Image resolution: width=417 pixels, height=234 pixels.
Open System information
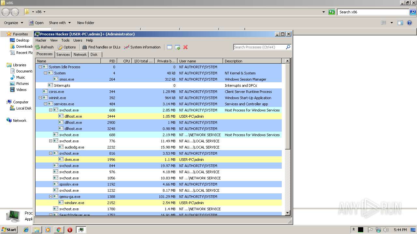point(142,47)
